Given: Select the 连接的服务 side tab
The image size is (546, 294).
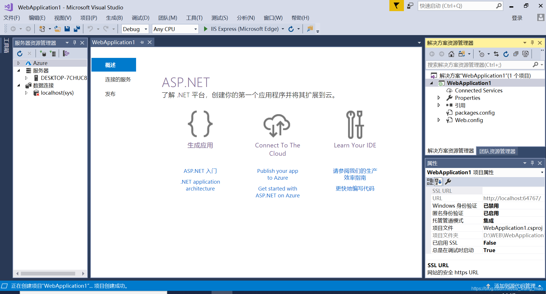Looking at the screenshot, I should [118, 80].
